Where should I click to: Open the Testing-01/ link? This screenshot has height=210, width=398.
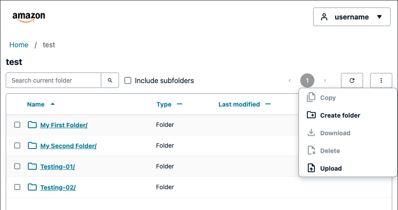click(x=57, y=167)
